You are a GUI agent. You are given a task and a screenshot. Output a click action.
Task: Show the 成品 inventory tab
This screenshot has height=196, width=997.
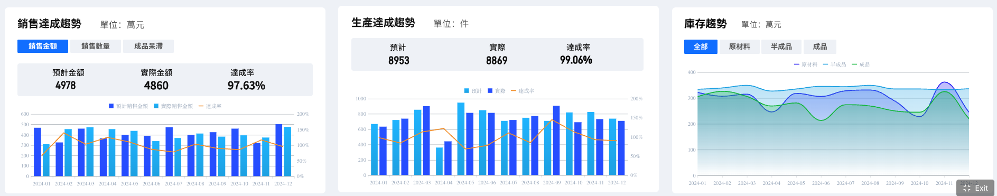click(820, 47)
